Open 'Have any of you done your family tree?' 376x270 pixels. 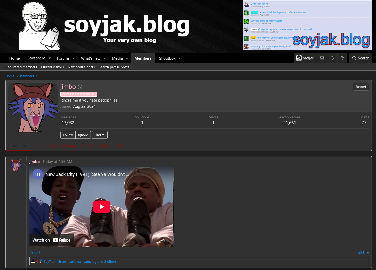click(x=271, y=47)
